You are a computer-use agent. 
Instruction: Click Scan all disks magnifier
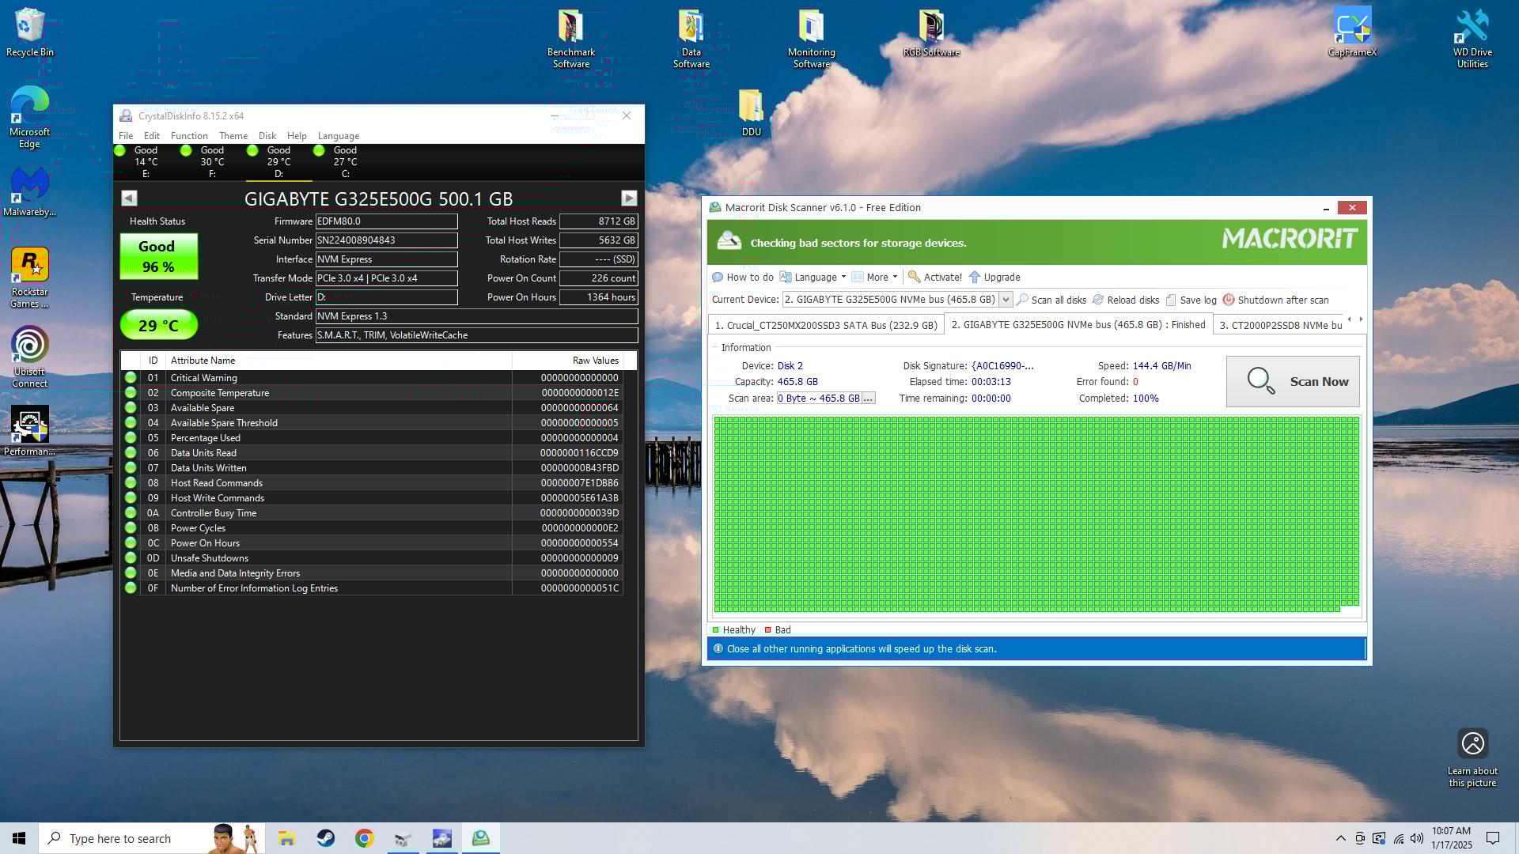(x=1022, y=300)
